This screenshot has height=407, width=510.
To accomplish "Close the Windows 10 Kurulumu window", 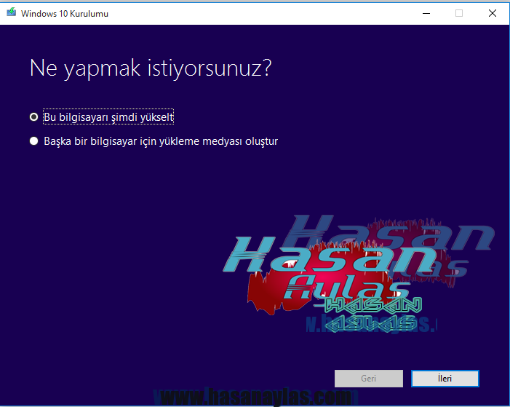I will [x=493, y=13].
